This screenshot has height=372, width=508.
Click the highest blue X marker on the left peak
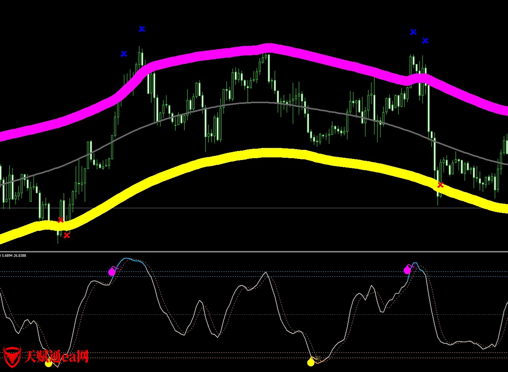tap(142, 29)
